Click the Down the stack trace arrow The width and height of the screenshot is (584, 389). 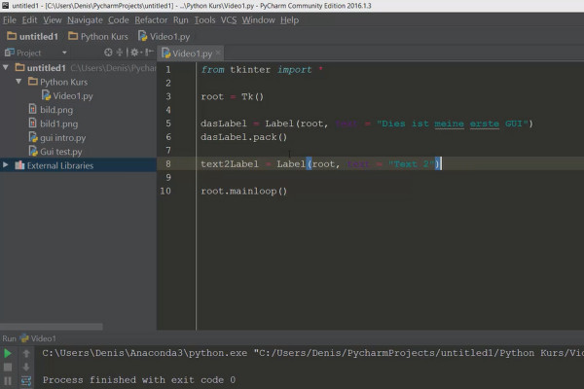26,367
